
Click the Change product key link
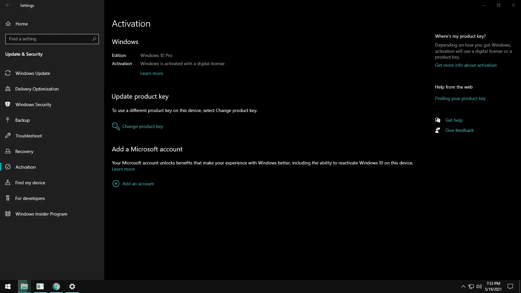pos(143,127)
